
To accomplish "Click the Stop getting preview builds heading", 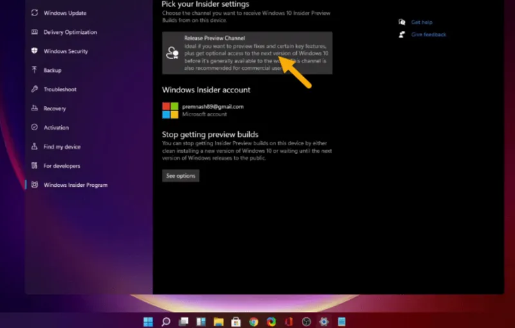I will click(x=211, y=135).
